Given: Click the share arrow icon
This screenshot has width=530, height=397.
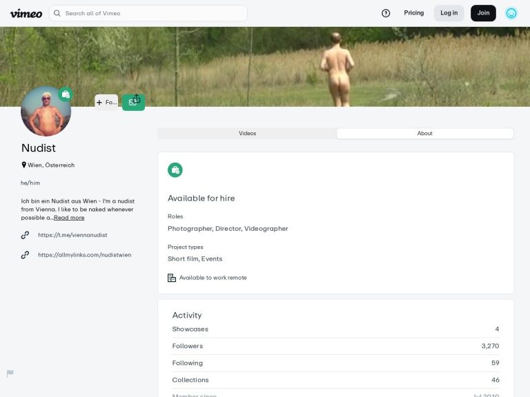Looking at the screenshot, I should (137, 98).
